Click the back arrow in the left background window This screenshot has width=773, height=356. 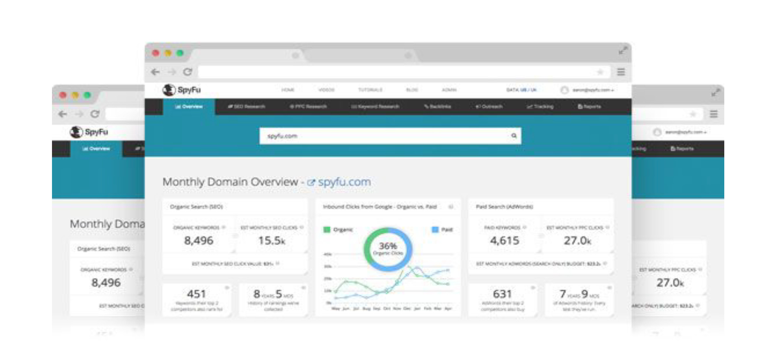point(62,114)
